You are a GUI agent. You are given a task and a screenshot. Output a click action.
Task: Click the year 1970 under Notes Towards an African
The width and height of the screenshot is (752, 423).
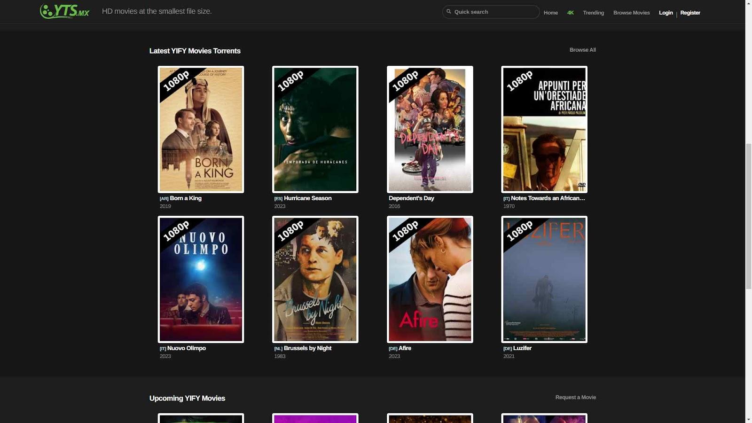tap(509, 206)
